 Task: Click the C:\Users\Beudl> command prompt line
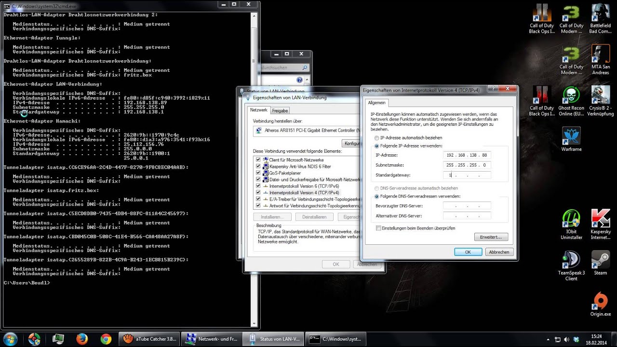point(27,282)
